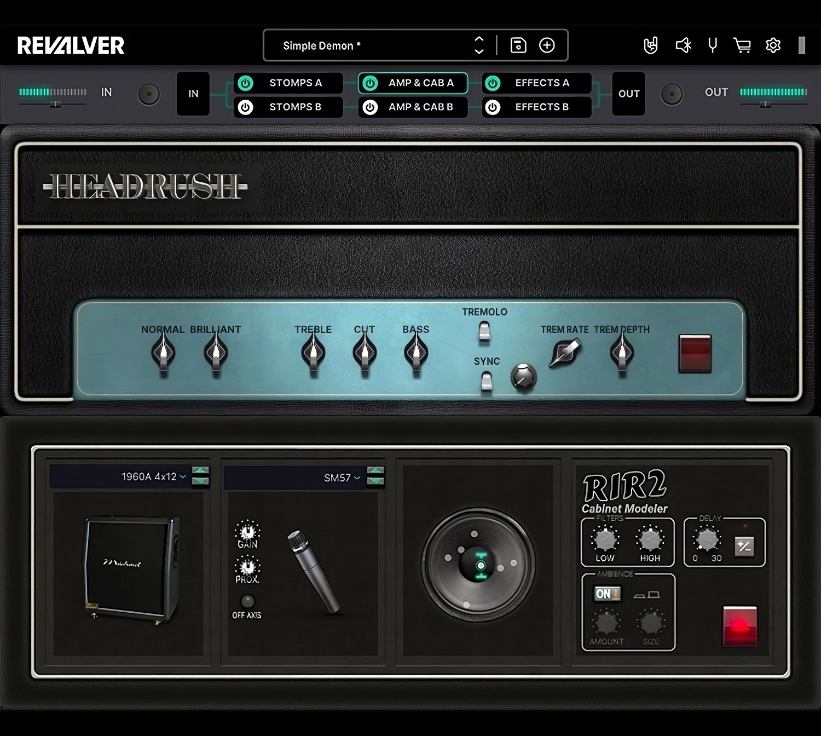The image size is (821, 736).
Task: Save the preset with disk icon
Action: tap(518, 45)
